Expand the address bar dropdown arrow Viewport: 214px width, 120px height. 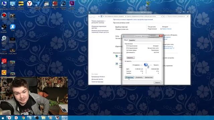(161, 16)
